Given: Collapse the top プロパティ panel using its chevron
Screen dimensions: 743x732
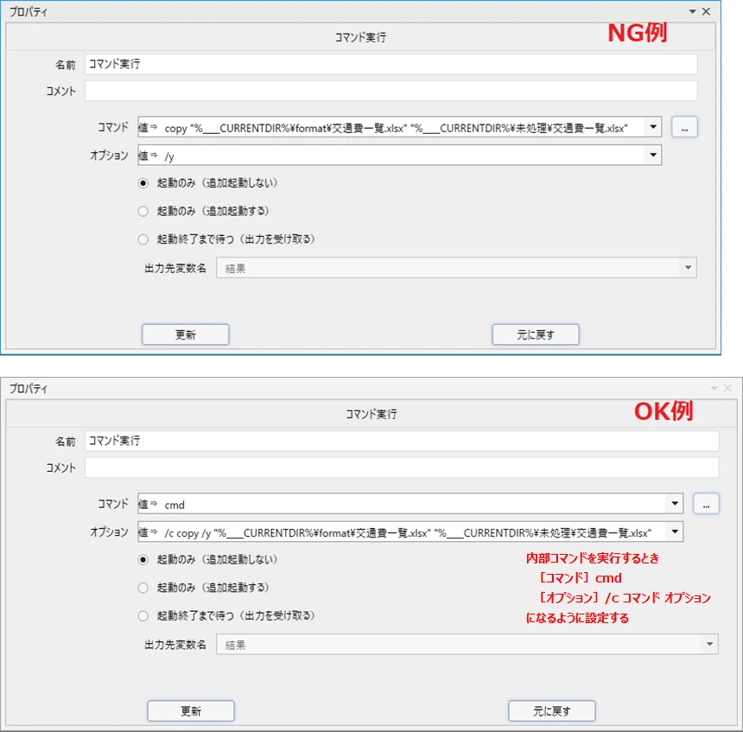Looking at the screenshot, I should [693, 11].
